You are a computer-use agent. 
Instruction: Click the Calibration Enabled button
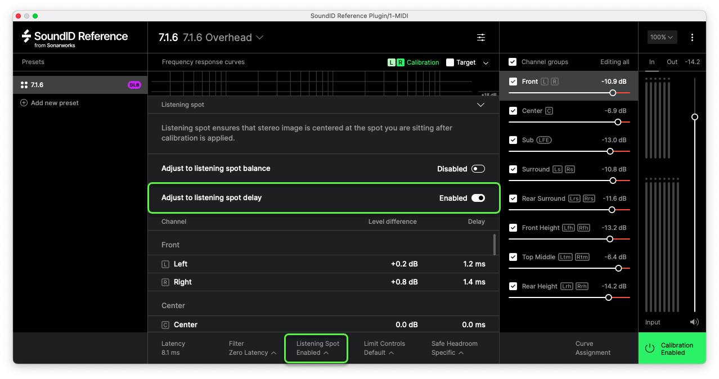(672, 348)
